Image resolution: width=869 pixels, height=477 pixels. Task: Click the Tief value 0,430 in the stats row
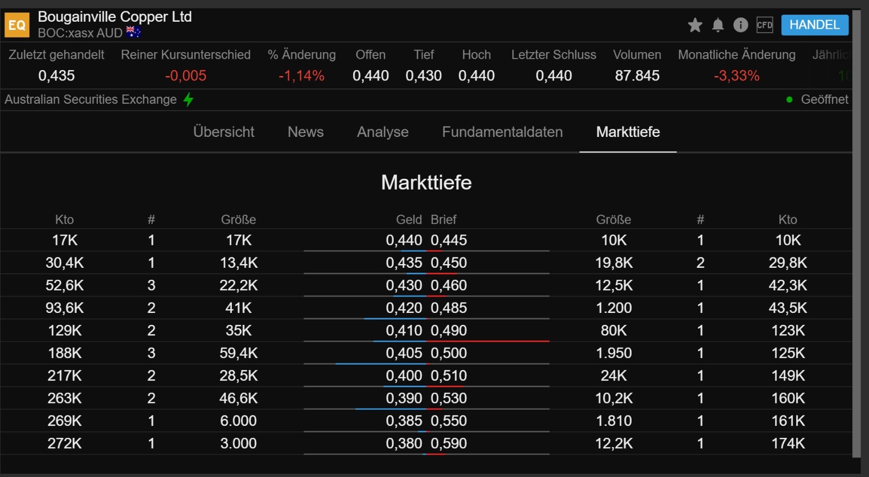(x=424, y=76)
